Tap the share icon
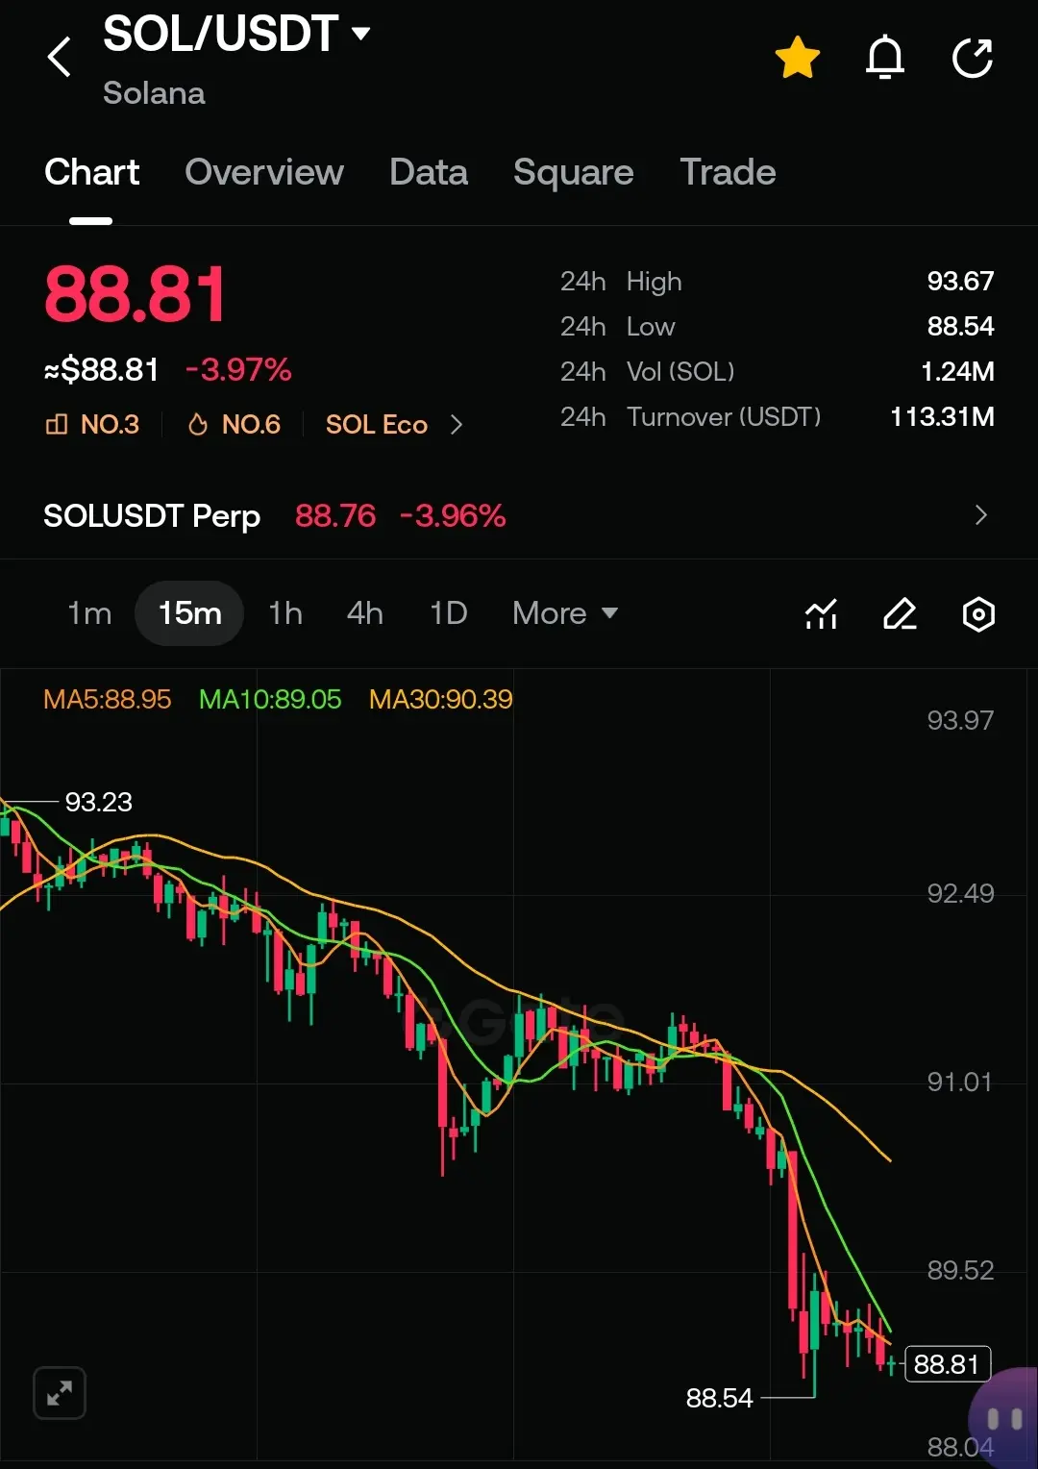 point(972,58)
